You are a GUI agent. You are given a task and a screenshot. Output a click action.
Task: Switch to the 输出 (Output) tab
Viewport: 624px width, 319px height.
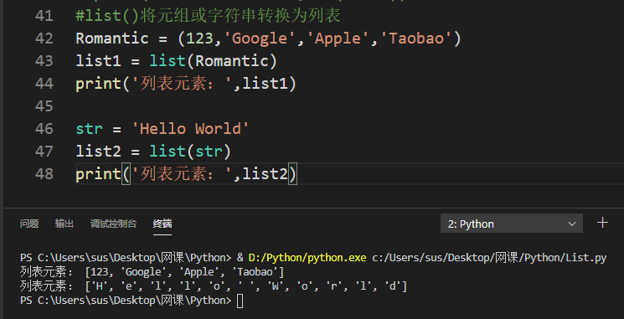pos(64,224)
